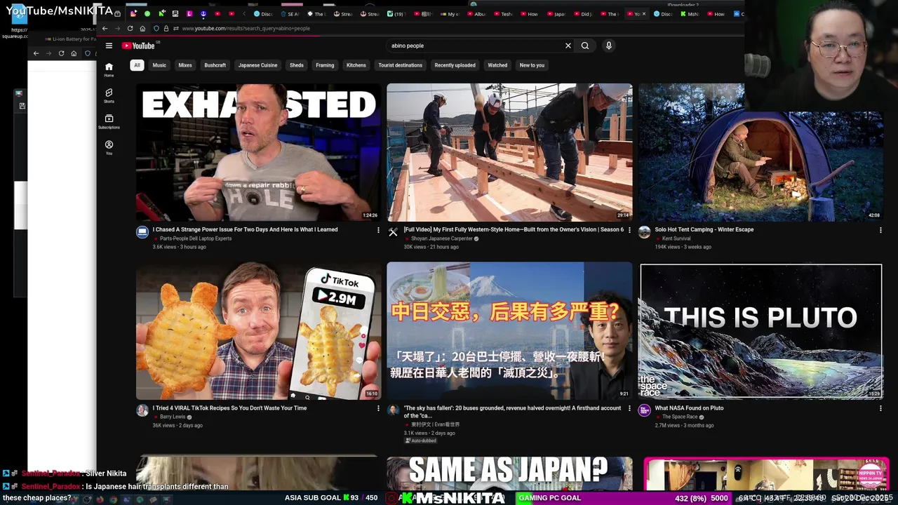Select the Music filter chip
898x505 pixels.
click(159, 65)
